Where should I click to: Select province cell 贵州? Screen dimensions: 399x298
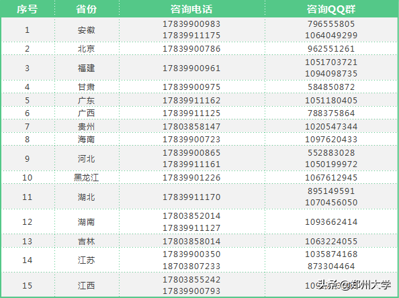click(x=86, y=126)
